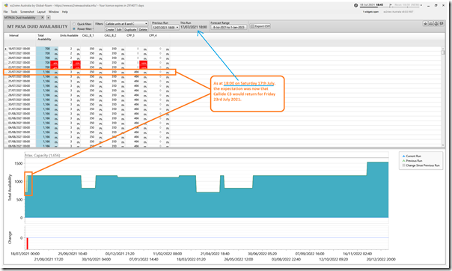Image resolution: width=452 pixels, height=271 pixels.
Task: Click the 1500 tick label on the Total Availability axis
Action: click(x=19, y=163)
